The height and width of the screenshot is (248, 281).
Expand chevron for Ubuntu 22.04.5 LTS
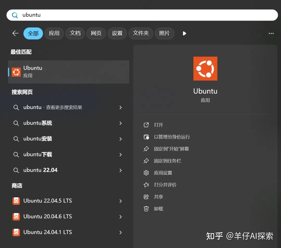[120, 201]
